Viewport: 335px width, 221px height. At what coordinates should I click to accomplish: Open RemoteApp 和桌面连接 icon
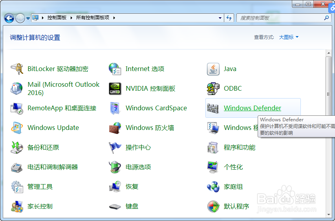tap(17, 108)
